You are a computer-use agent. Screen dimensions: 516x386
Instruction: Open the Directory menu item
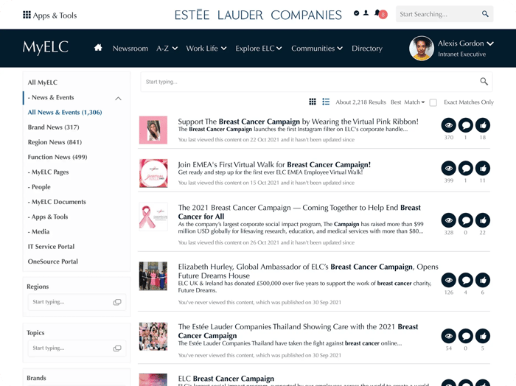click(367, 49)
